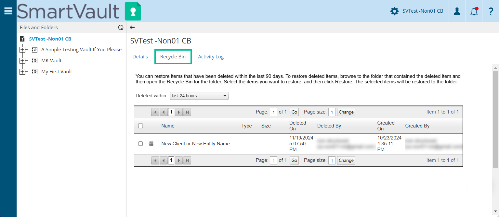Open the Deleted within dropdown
499x217 pixels.
199,96
